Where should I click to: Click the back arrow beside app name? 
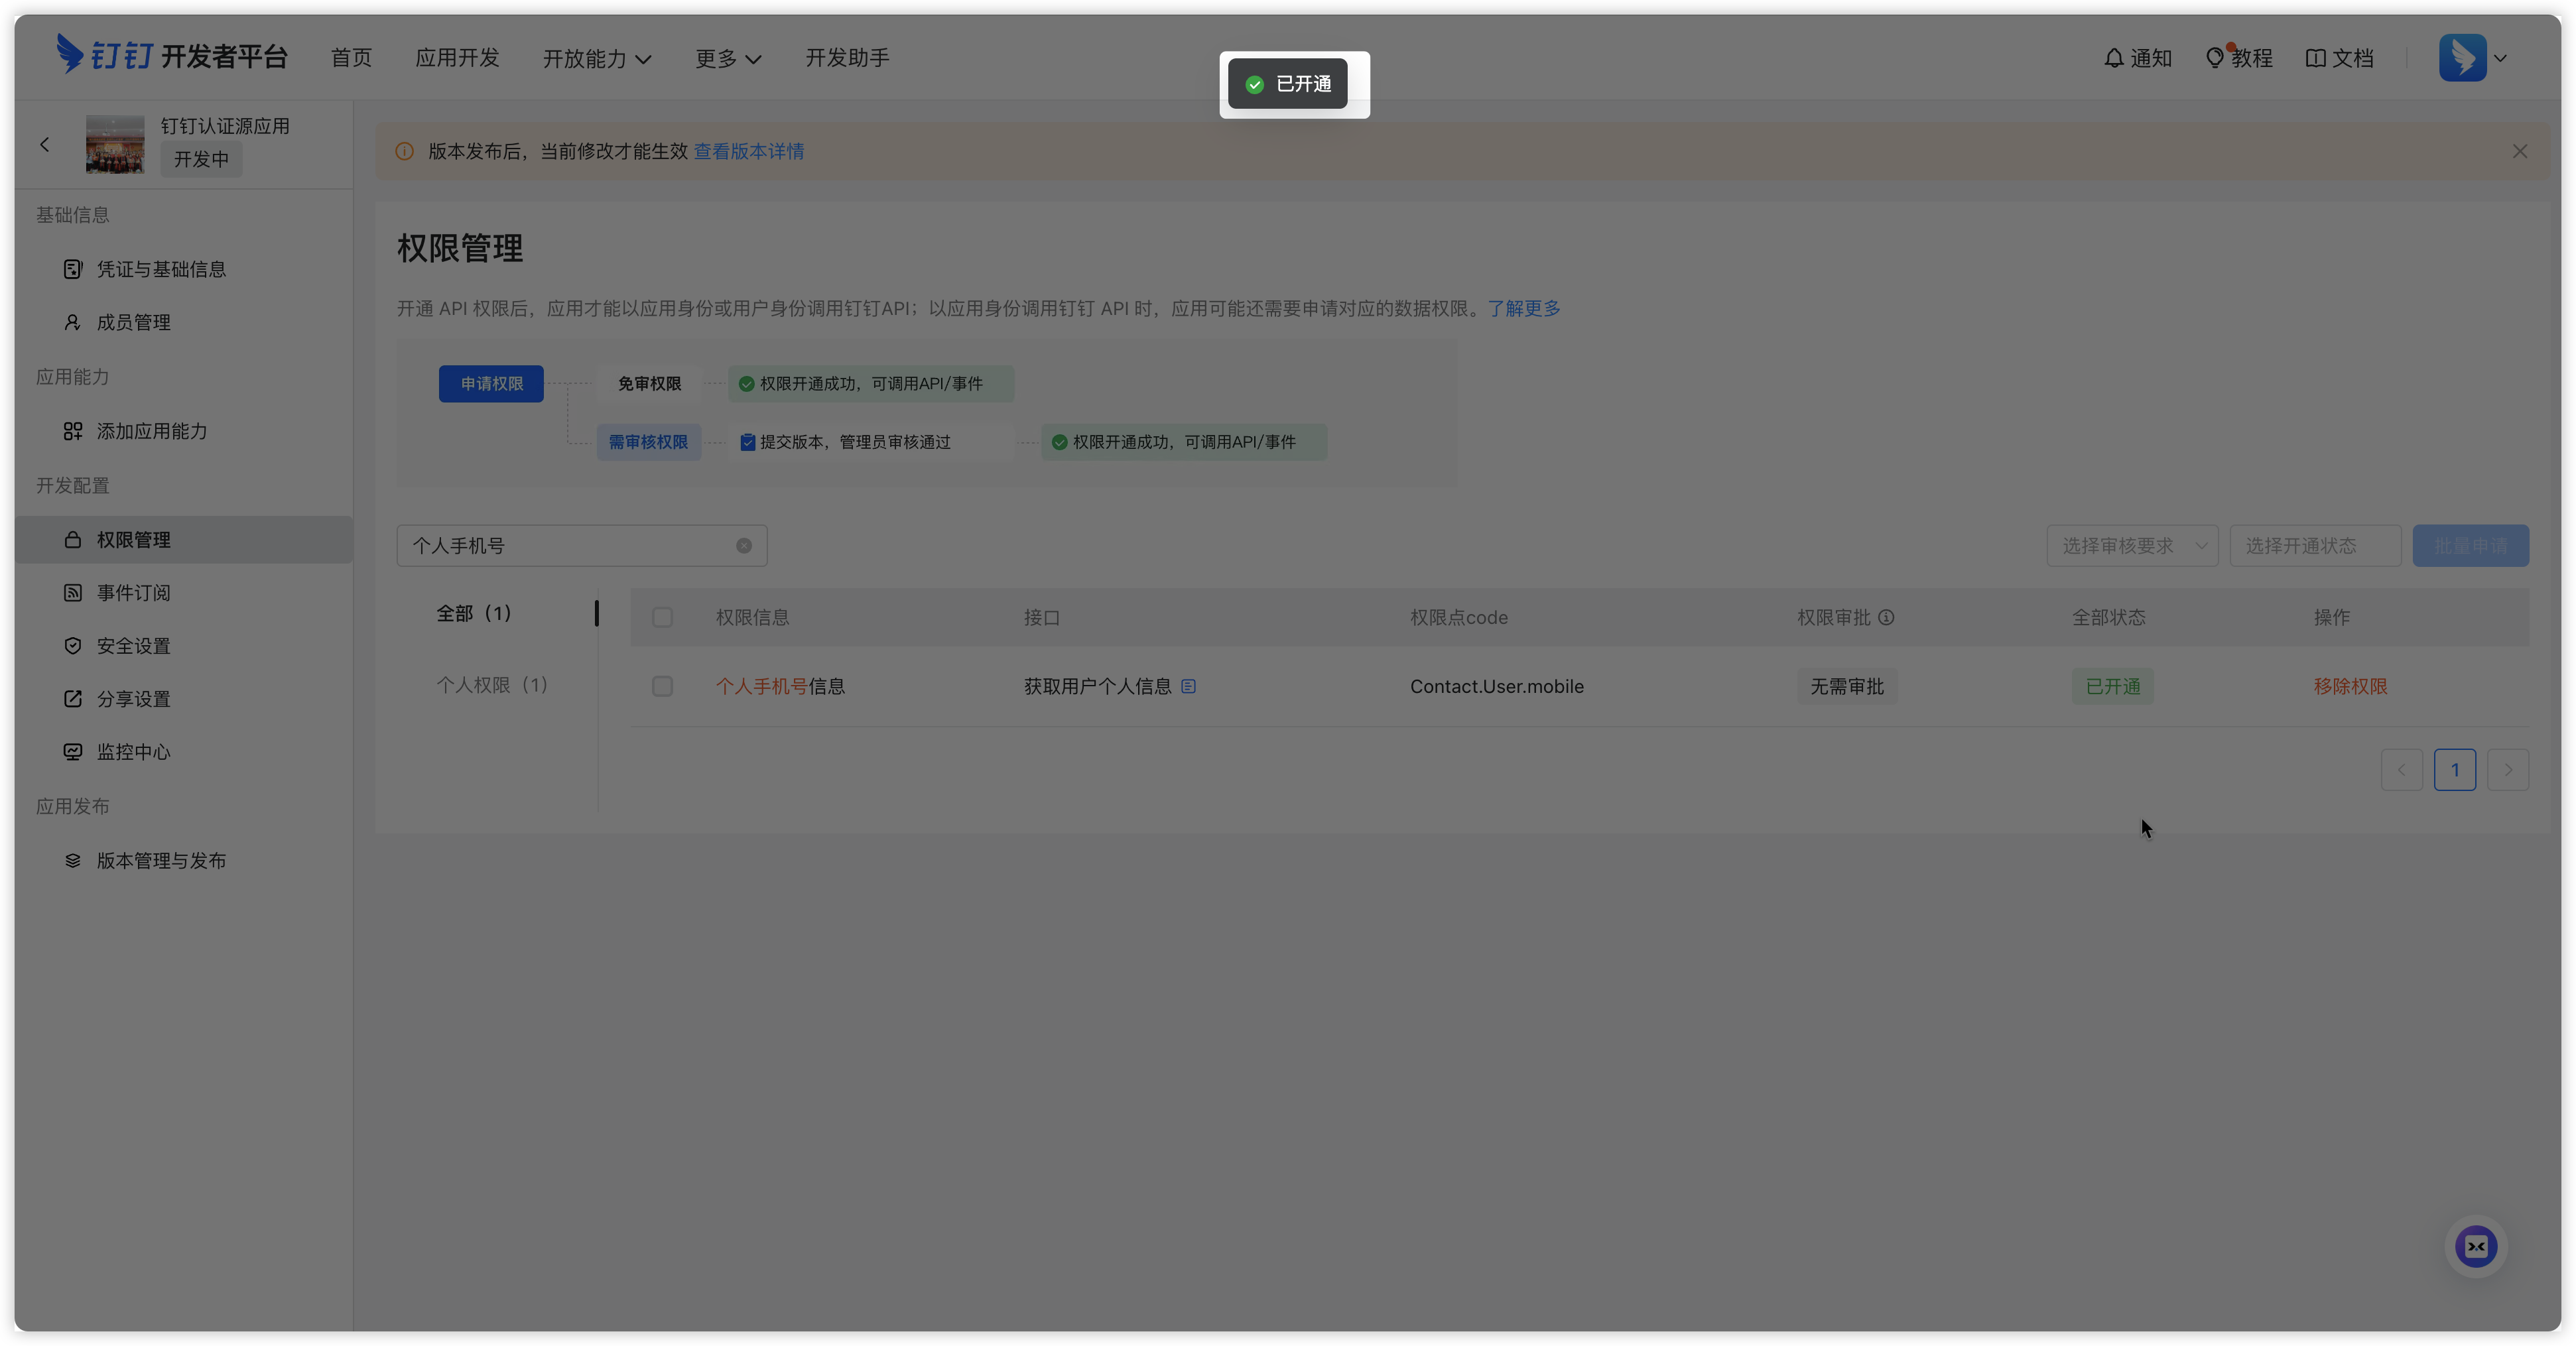point(45,145)
